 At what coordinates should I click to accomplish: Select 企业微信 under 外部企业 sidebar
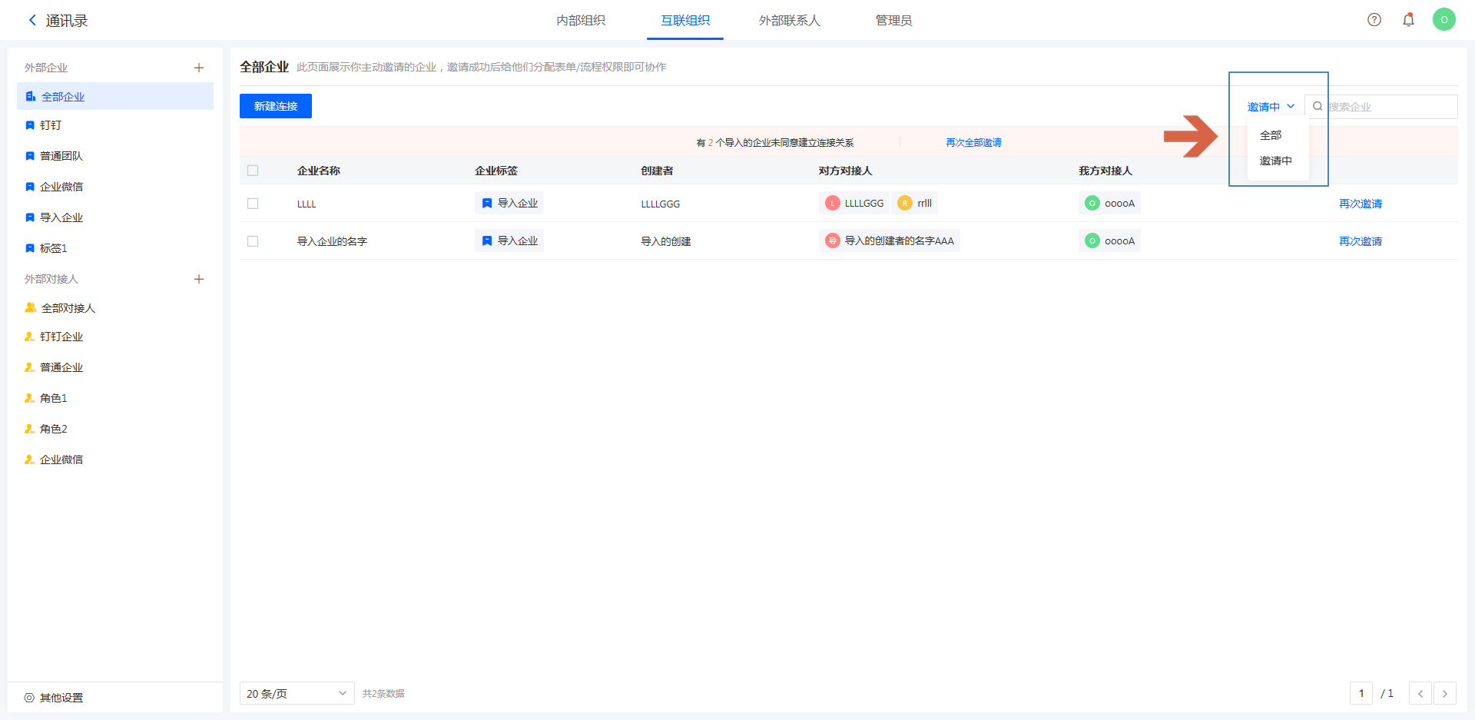click(x=61, y=187)
